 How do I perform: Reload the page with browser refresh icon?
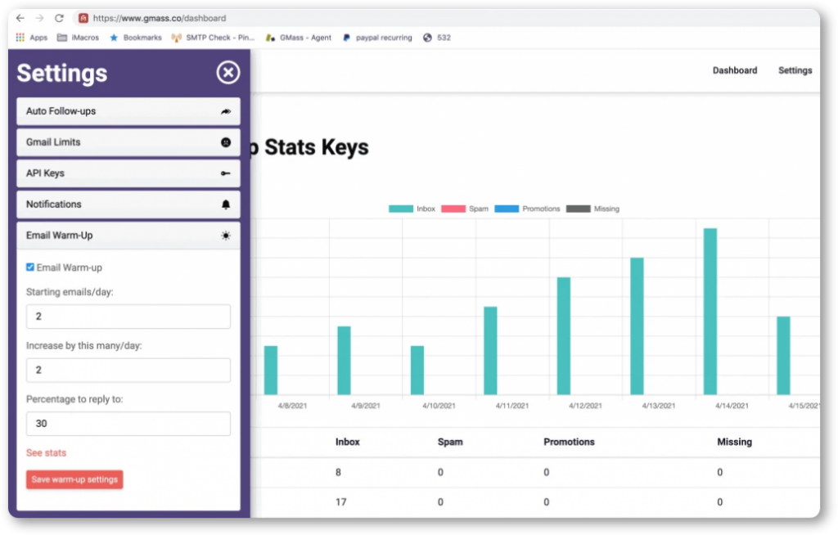click(59, 18)
